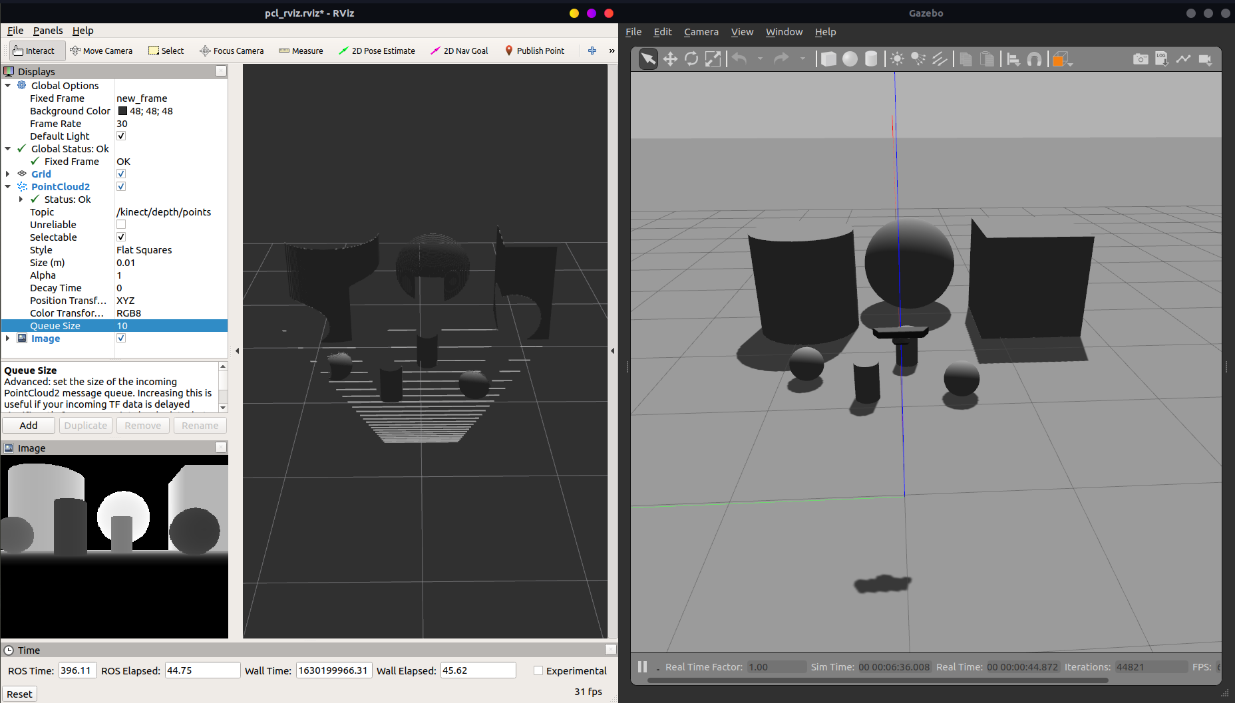1235x703 pixels.
Task: Insert a sphere in Gazebo
Action: pos(850,59)
